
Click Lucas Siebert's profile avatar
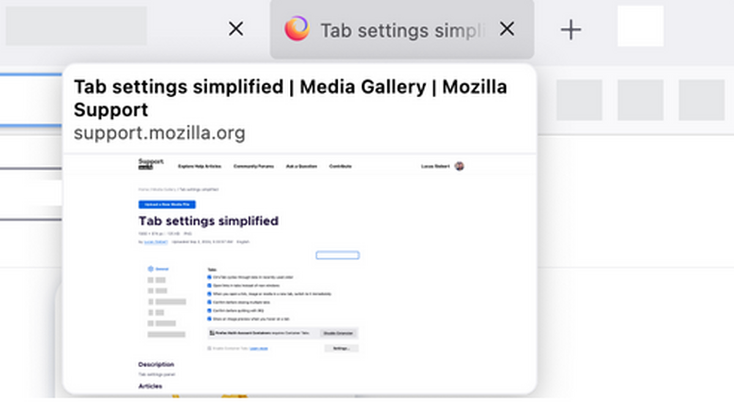click(459, 166)
